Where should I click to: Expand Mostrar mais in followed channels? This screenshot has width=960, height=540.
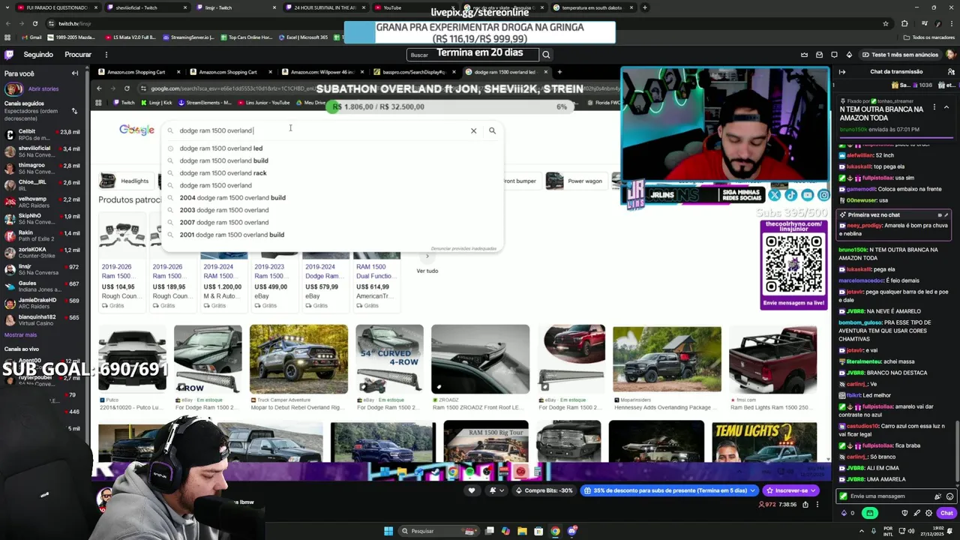point(20,334)
